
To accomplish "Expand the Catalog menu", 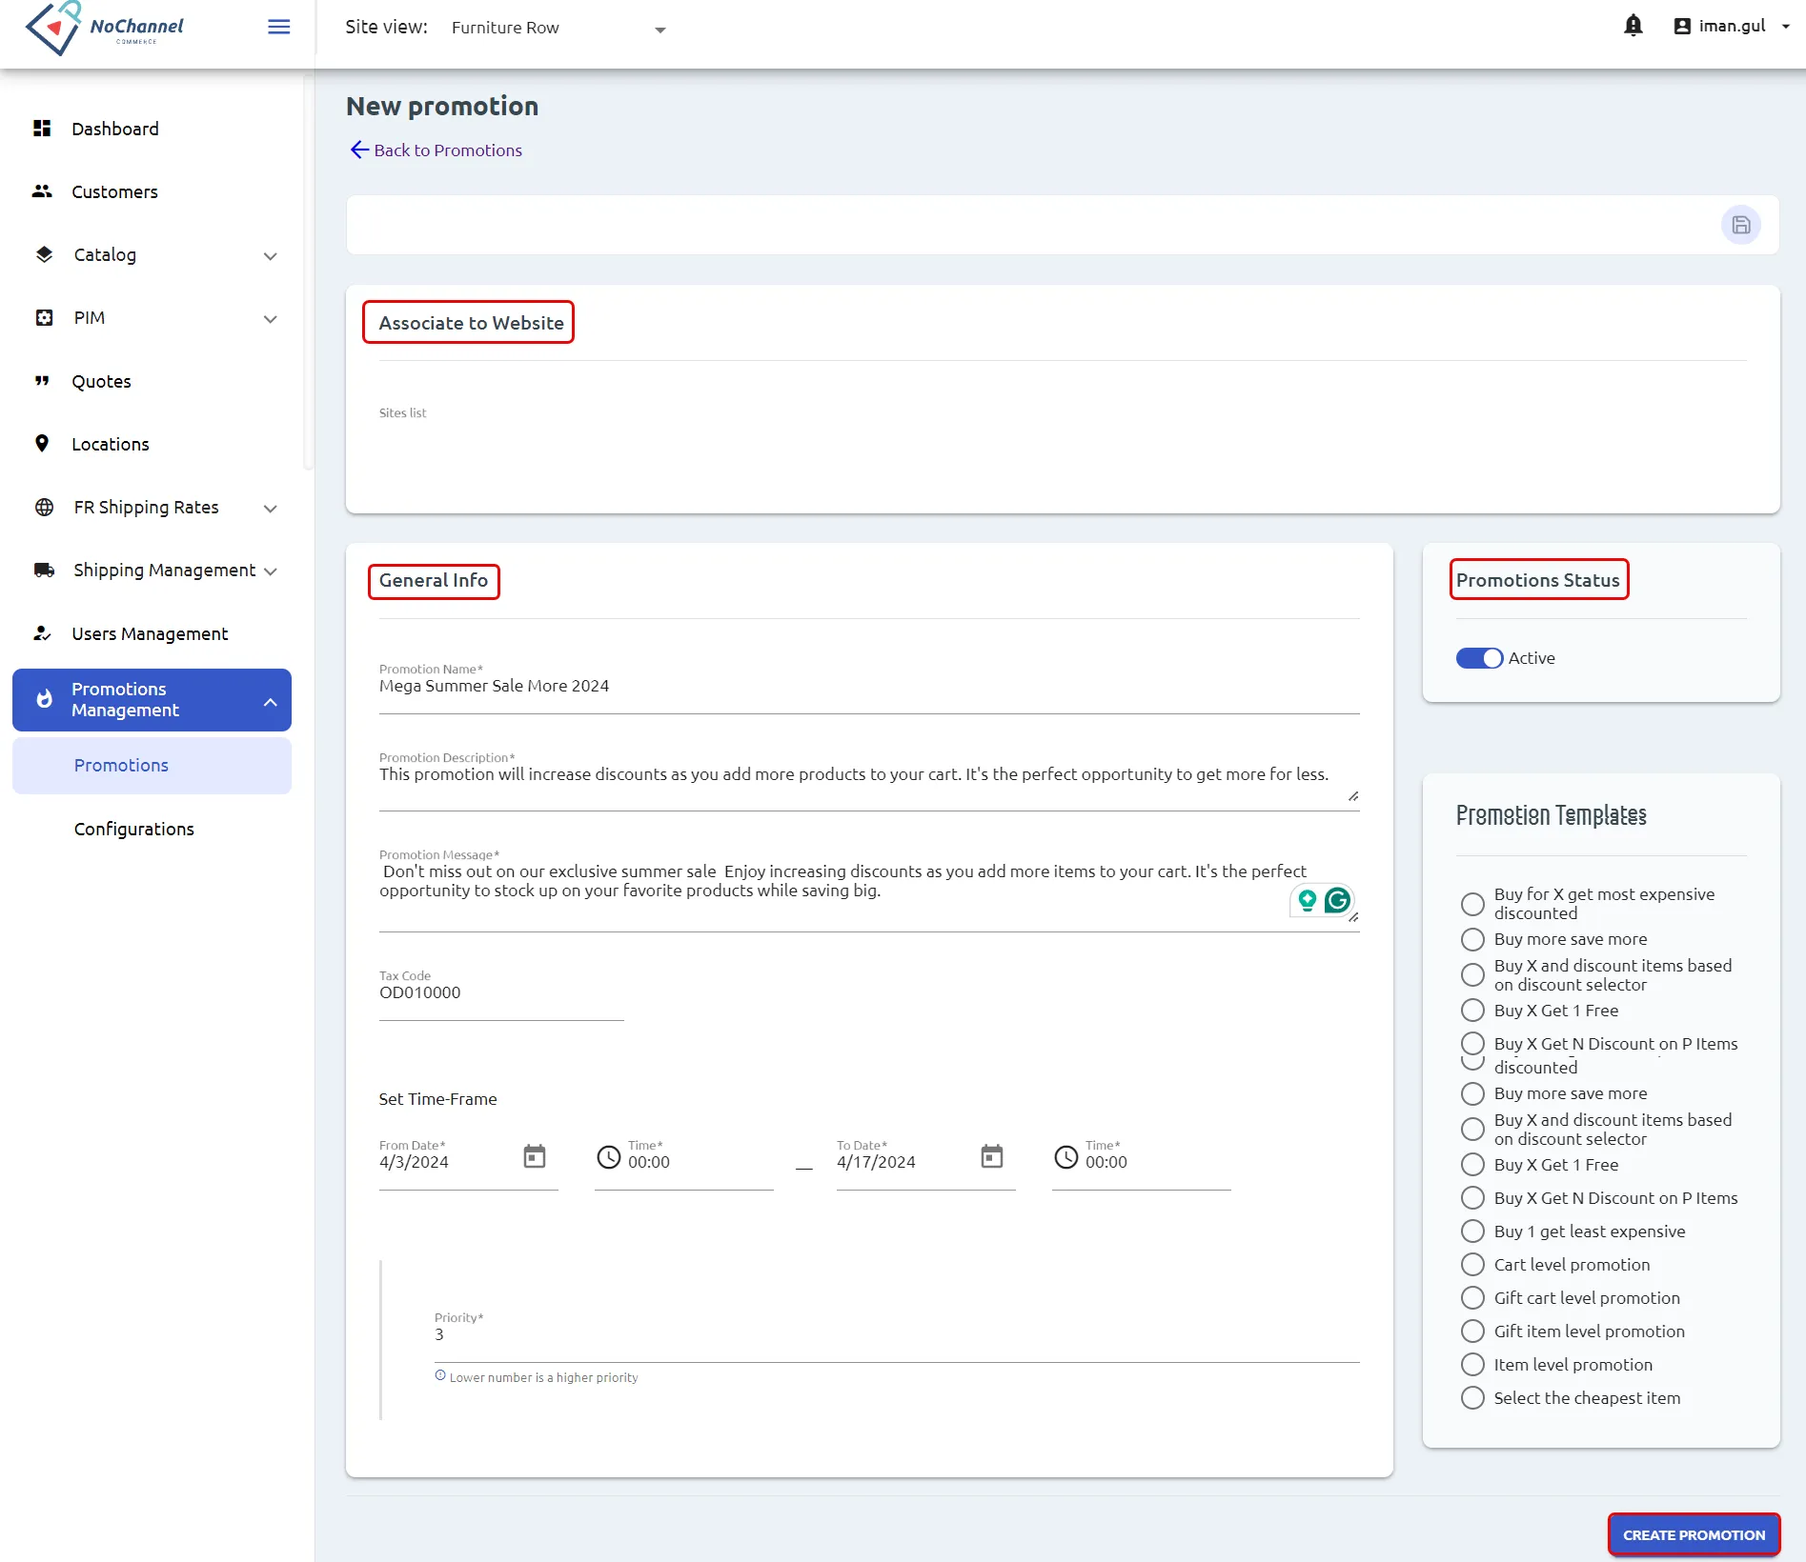I will click(270, 255).
